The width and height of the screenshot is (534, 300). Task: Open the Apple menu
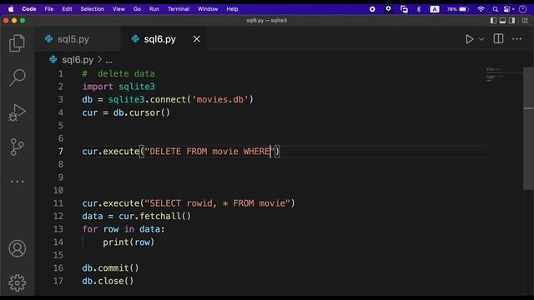tap(11, 9)
